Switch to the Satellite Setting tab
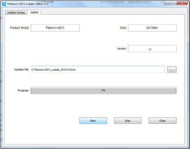Image resolution: width=190 pixels, height=149 pixels. pos(16,12)
